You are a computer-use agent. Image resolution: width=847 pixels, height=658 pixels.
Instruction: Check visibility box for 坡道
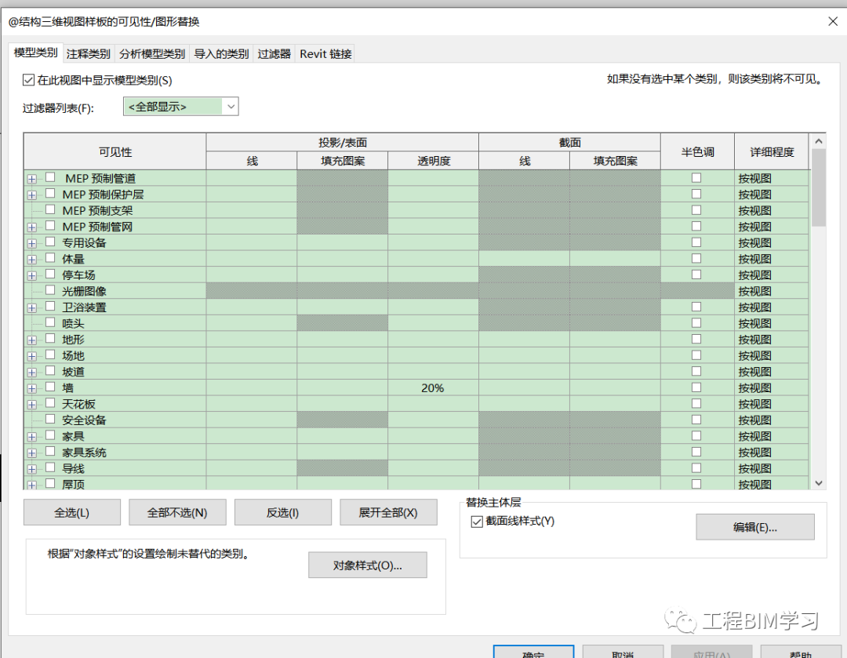[50, 371]
